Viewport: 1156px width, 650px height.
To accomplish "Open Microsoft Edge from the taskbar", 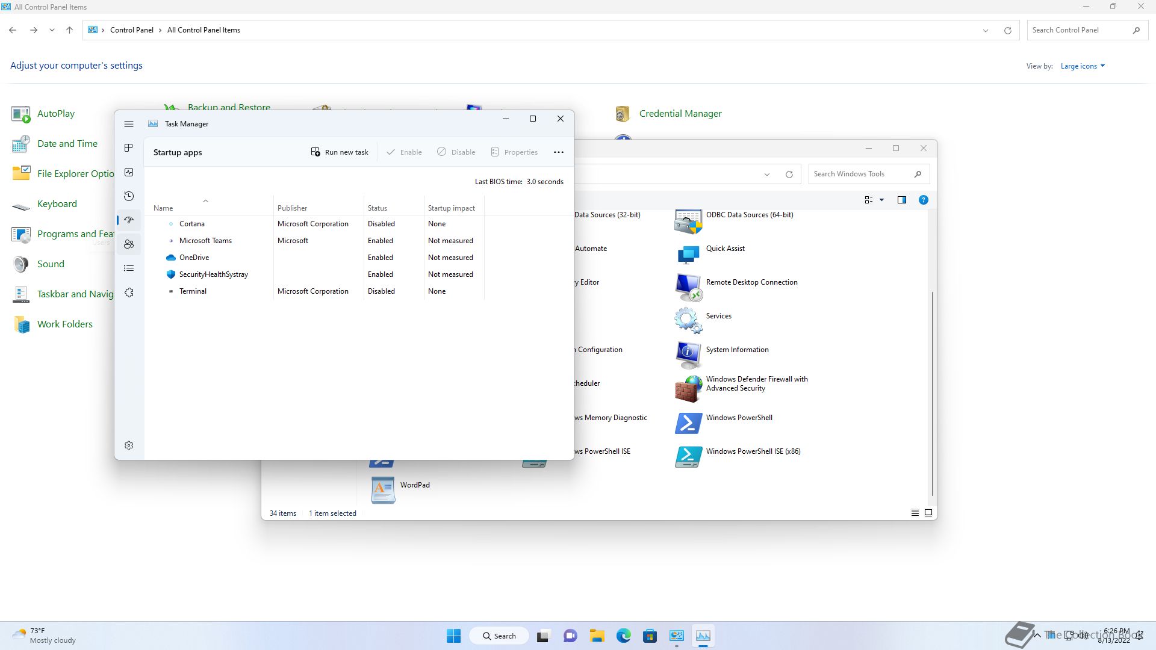I will click(623, 636).
